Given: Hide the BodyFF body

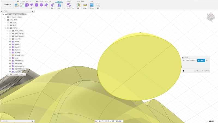Looking at the screenshot, I should coord(10,44).
